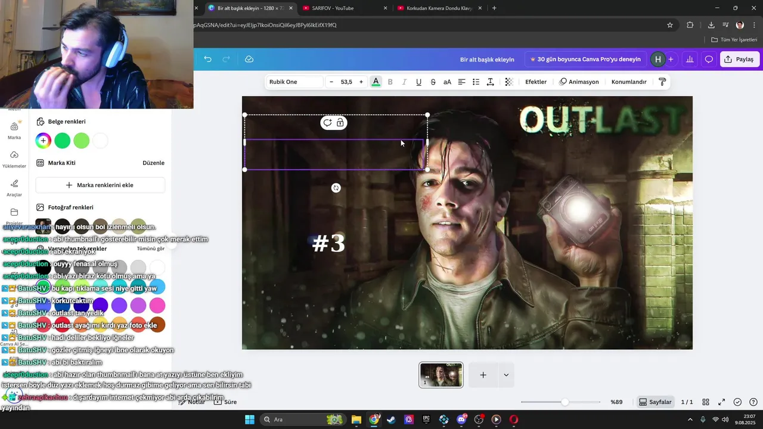763x429 pixels.
Task: Redo the last undone action
Action: click(226, 59)
